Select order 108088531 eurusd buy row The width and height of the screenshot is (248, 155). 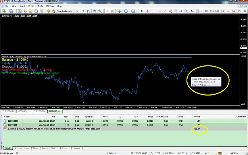(x=125, y=121)
